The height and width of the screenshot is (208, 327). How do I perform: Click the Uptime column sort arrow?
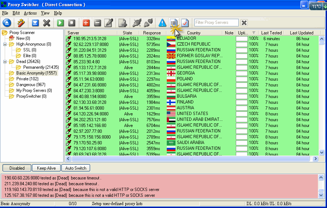pyautogui.click(x=254, y=33)
